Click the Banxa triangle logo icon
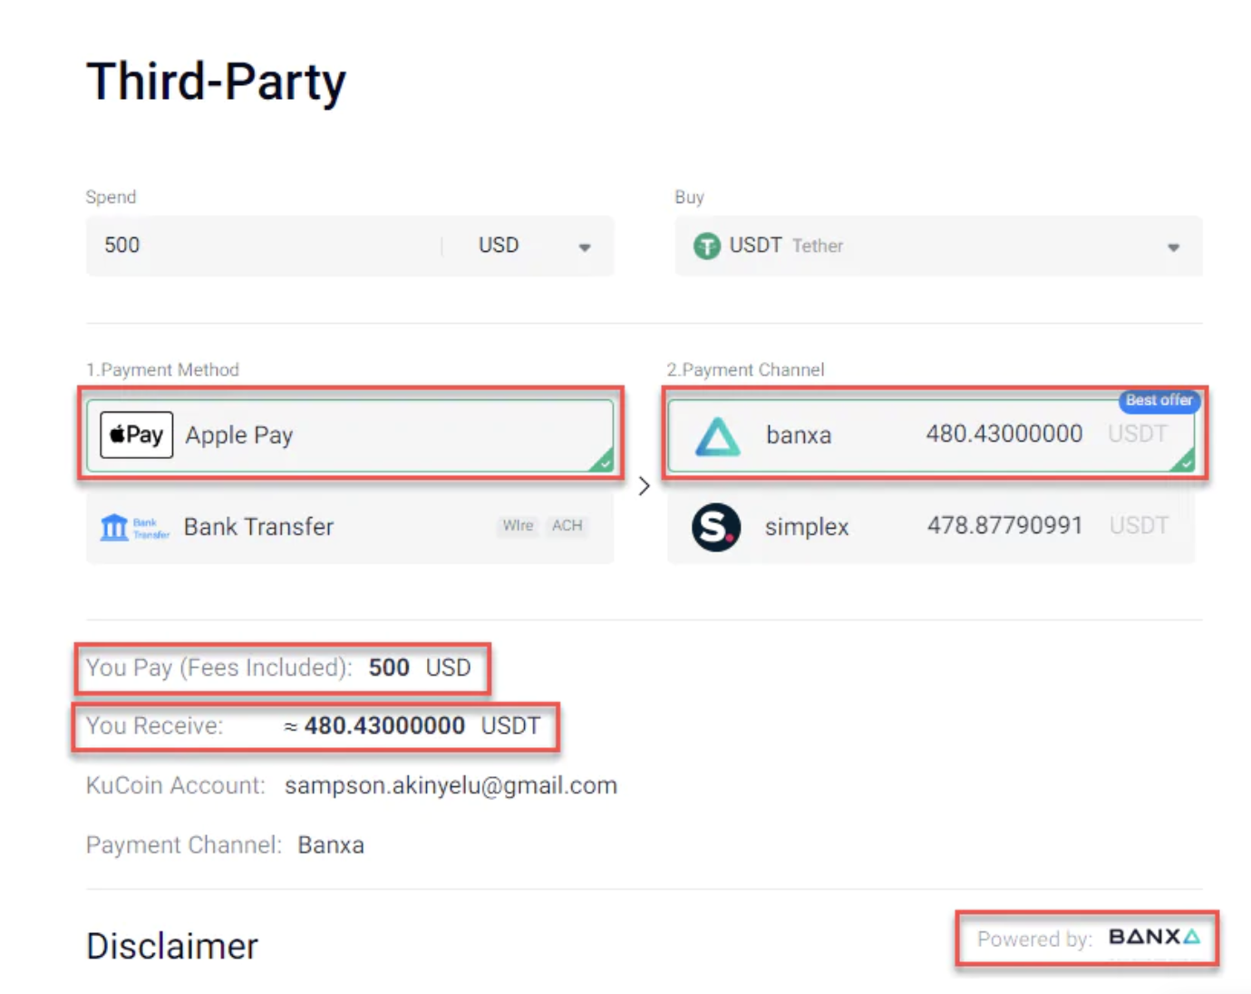Viewport: 1251px width, 994px height. [717, 436]
